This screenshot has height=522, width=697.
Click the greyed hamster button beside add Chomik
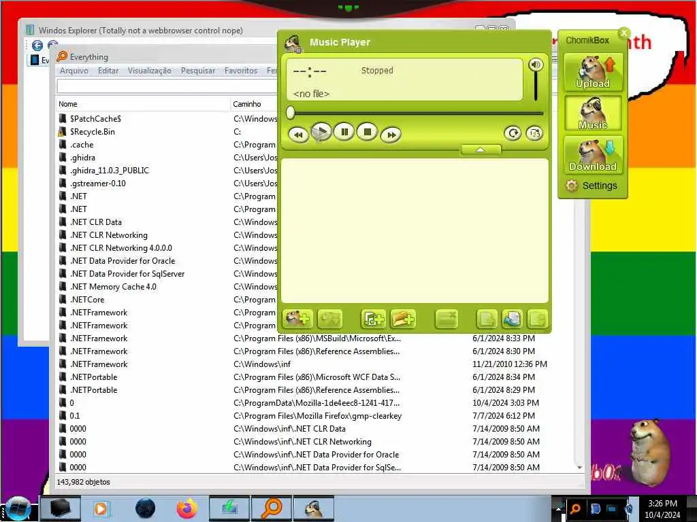(329, 318)
